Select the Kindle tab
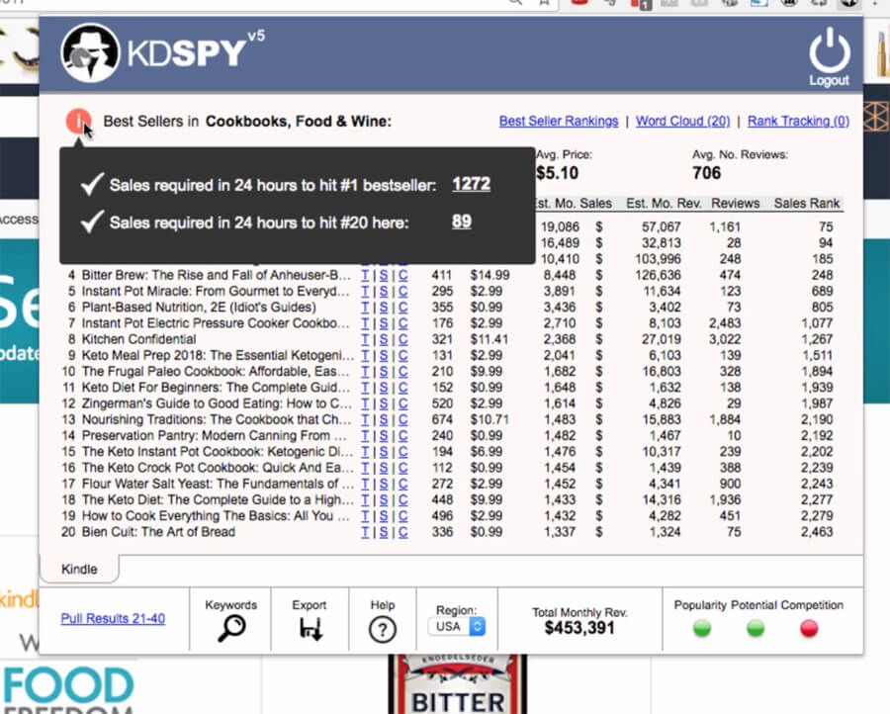The width and height of the screenshot is (890, 714). coord(79,569)
